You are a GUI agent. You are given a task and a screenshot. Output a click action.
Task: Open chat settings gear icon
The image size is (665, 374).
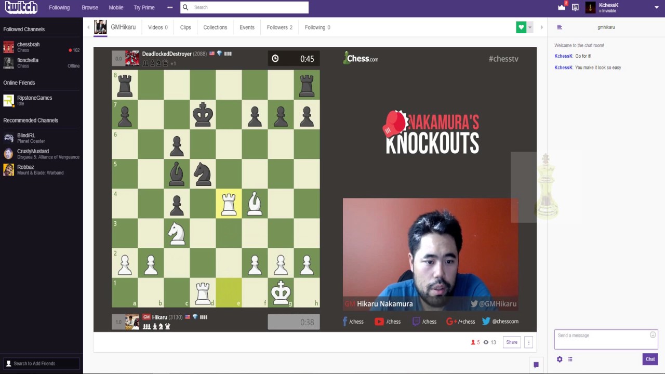click(x=560, y=359)
